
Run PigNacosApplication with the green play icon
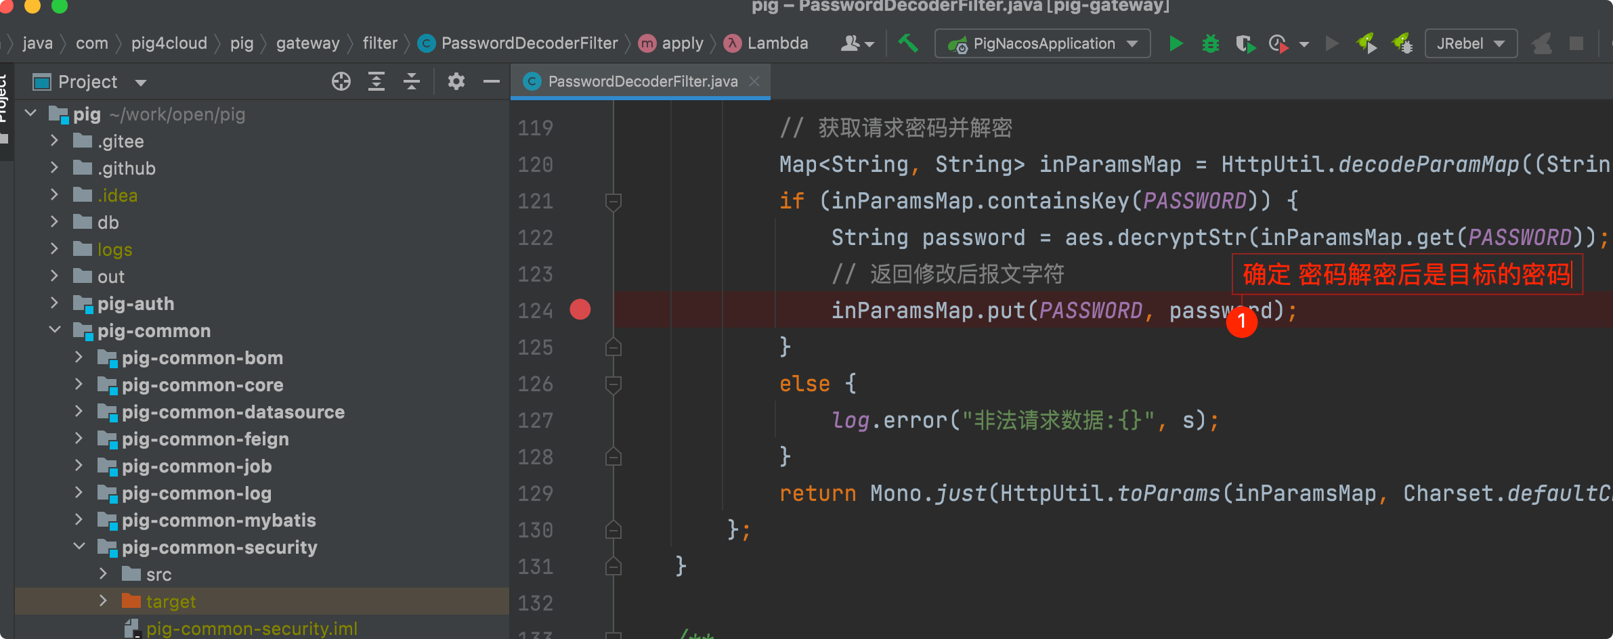pyautogui.click(x=1176, y=44)
